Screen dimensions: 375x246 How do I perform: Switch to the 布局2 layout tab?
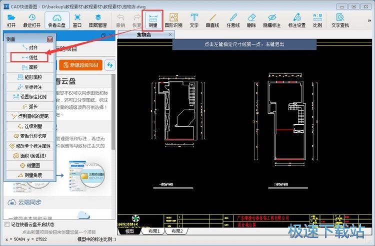(x=177, y=231)
